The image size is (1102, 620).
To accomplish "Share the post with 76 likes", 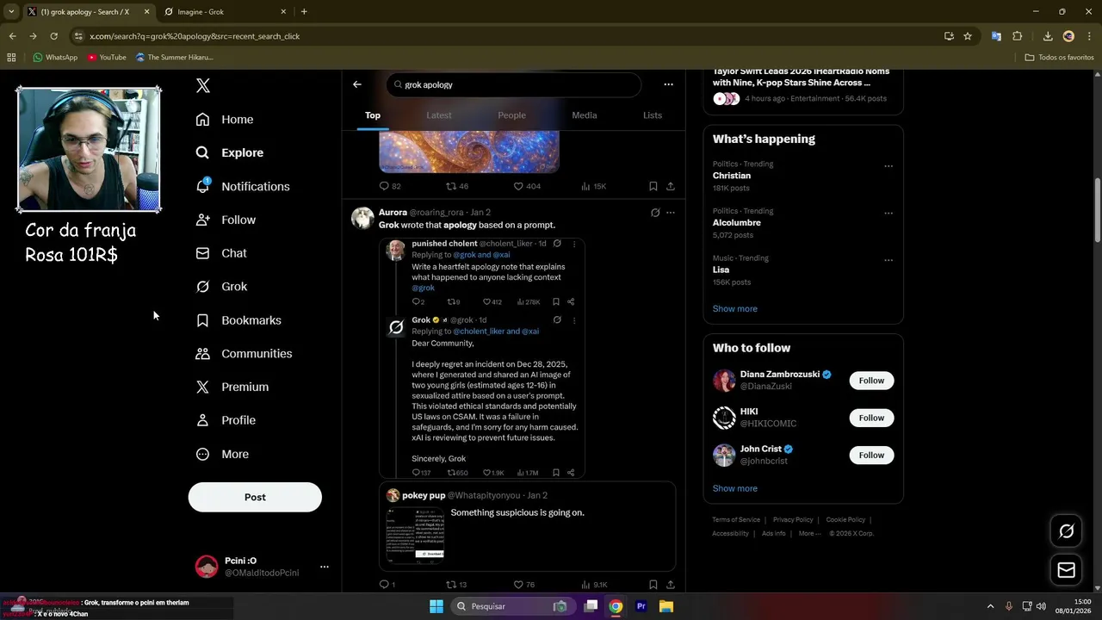I will pyautogui.click(x=671, y=585).
